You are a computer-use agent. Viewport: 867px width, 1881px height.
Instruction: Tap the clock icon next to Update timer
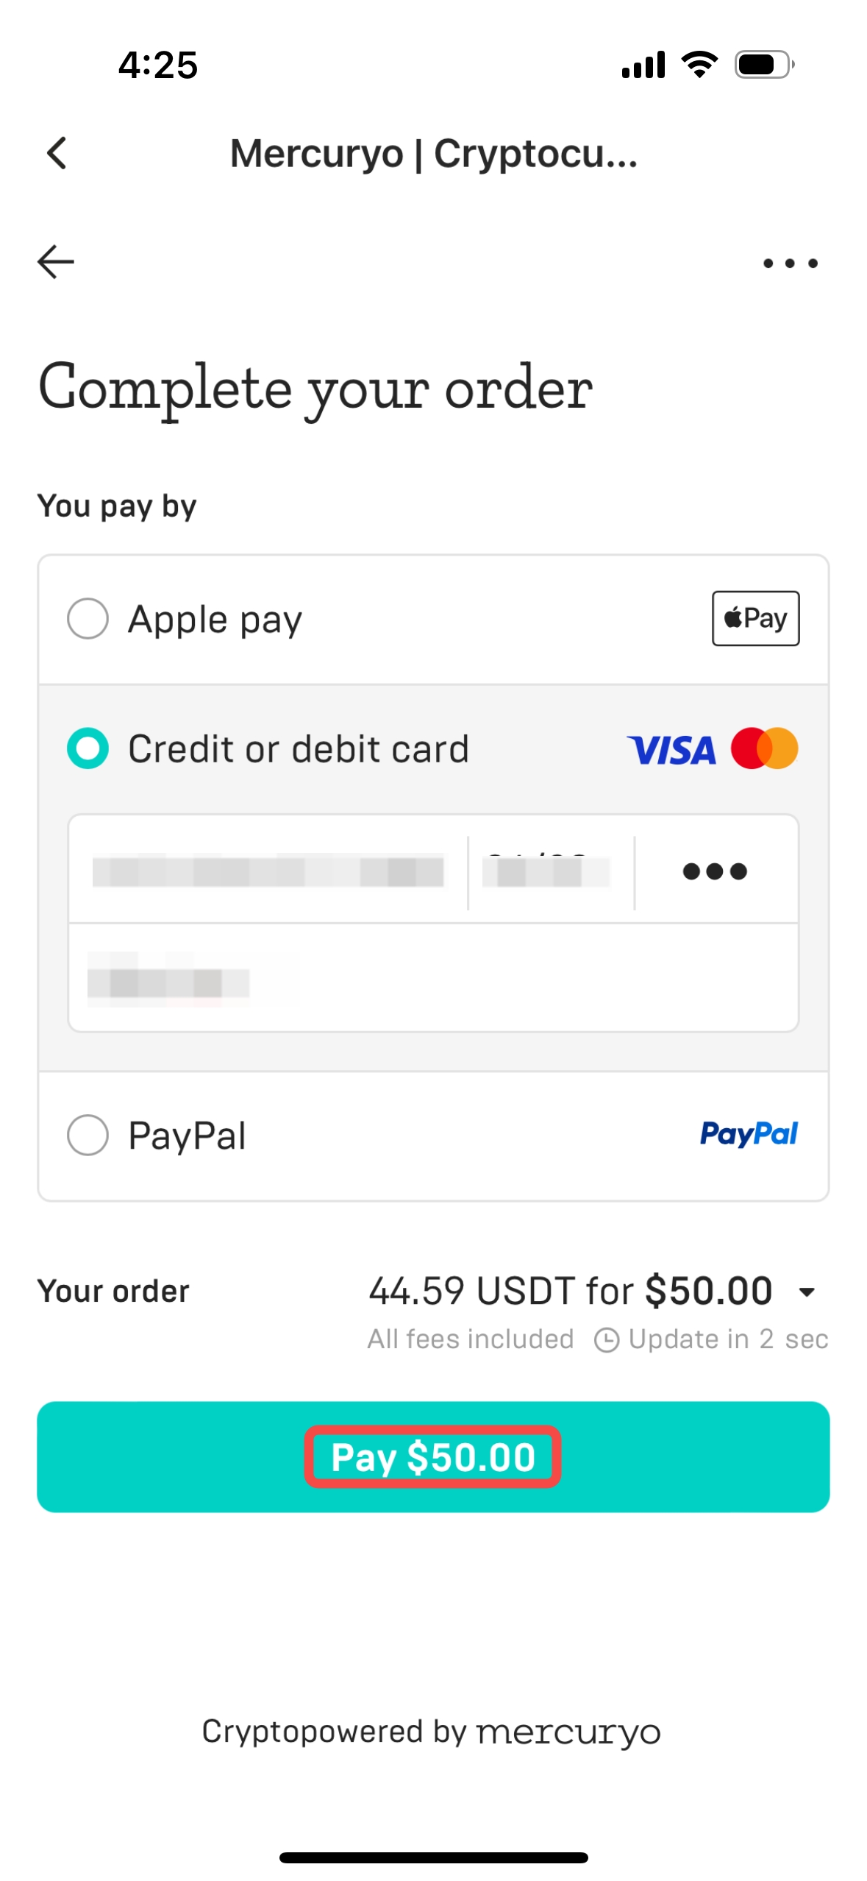(607, 1339)
